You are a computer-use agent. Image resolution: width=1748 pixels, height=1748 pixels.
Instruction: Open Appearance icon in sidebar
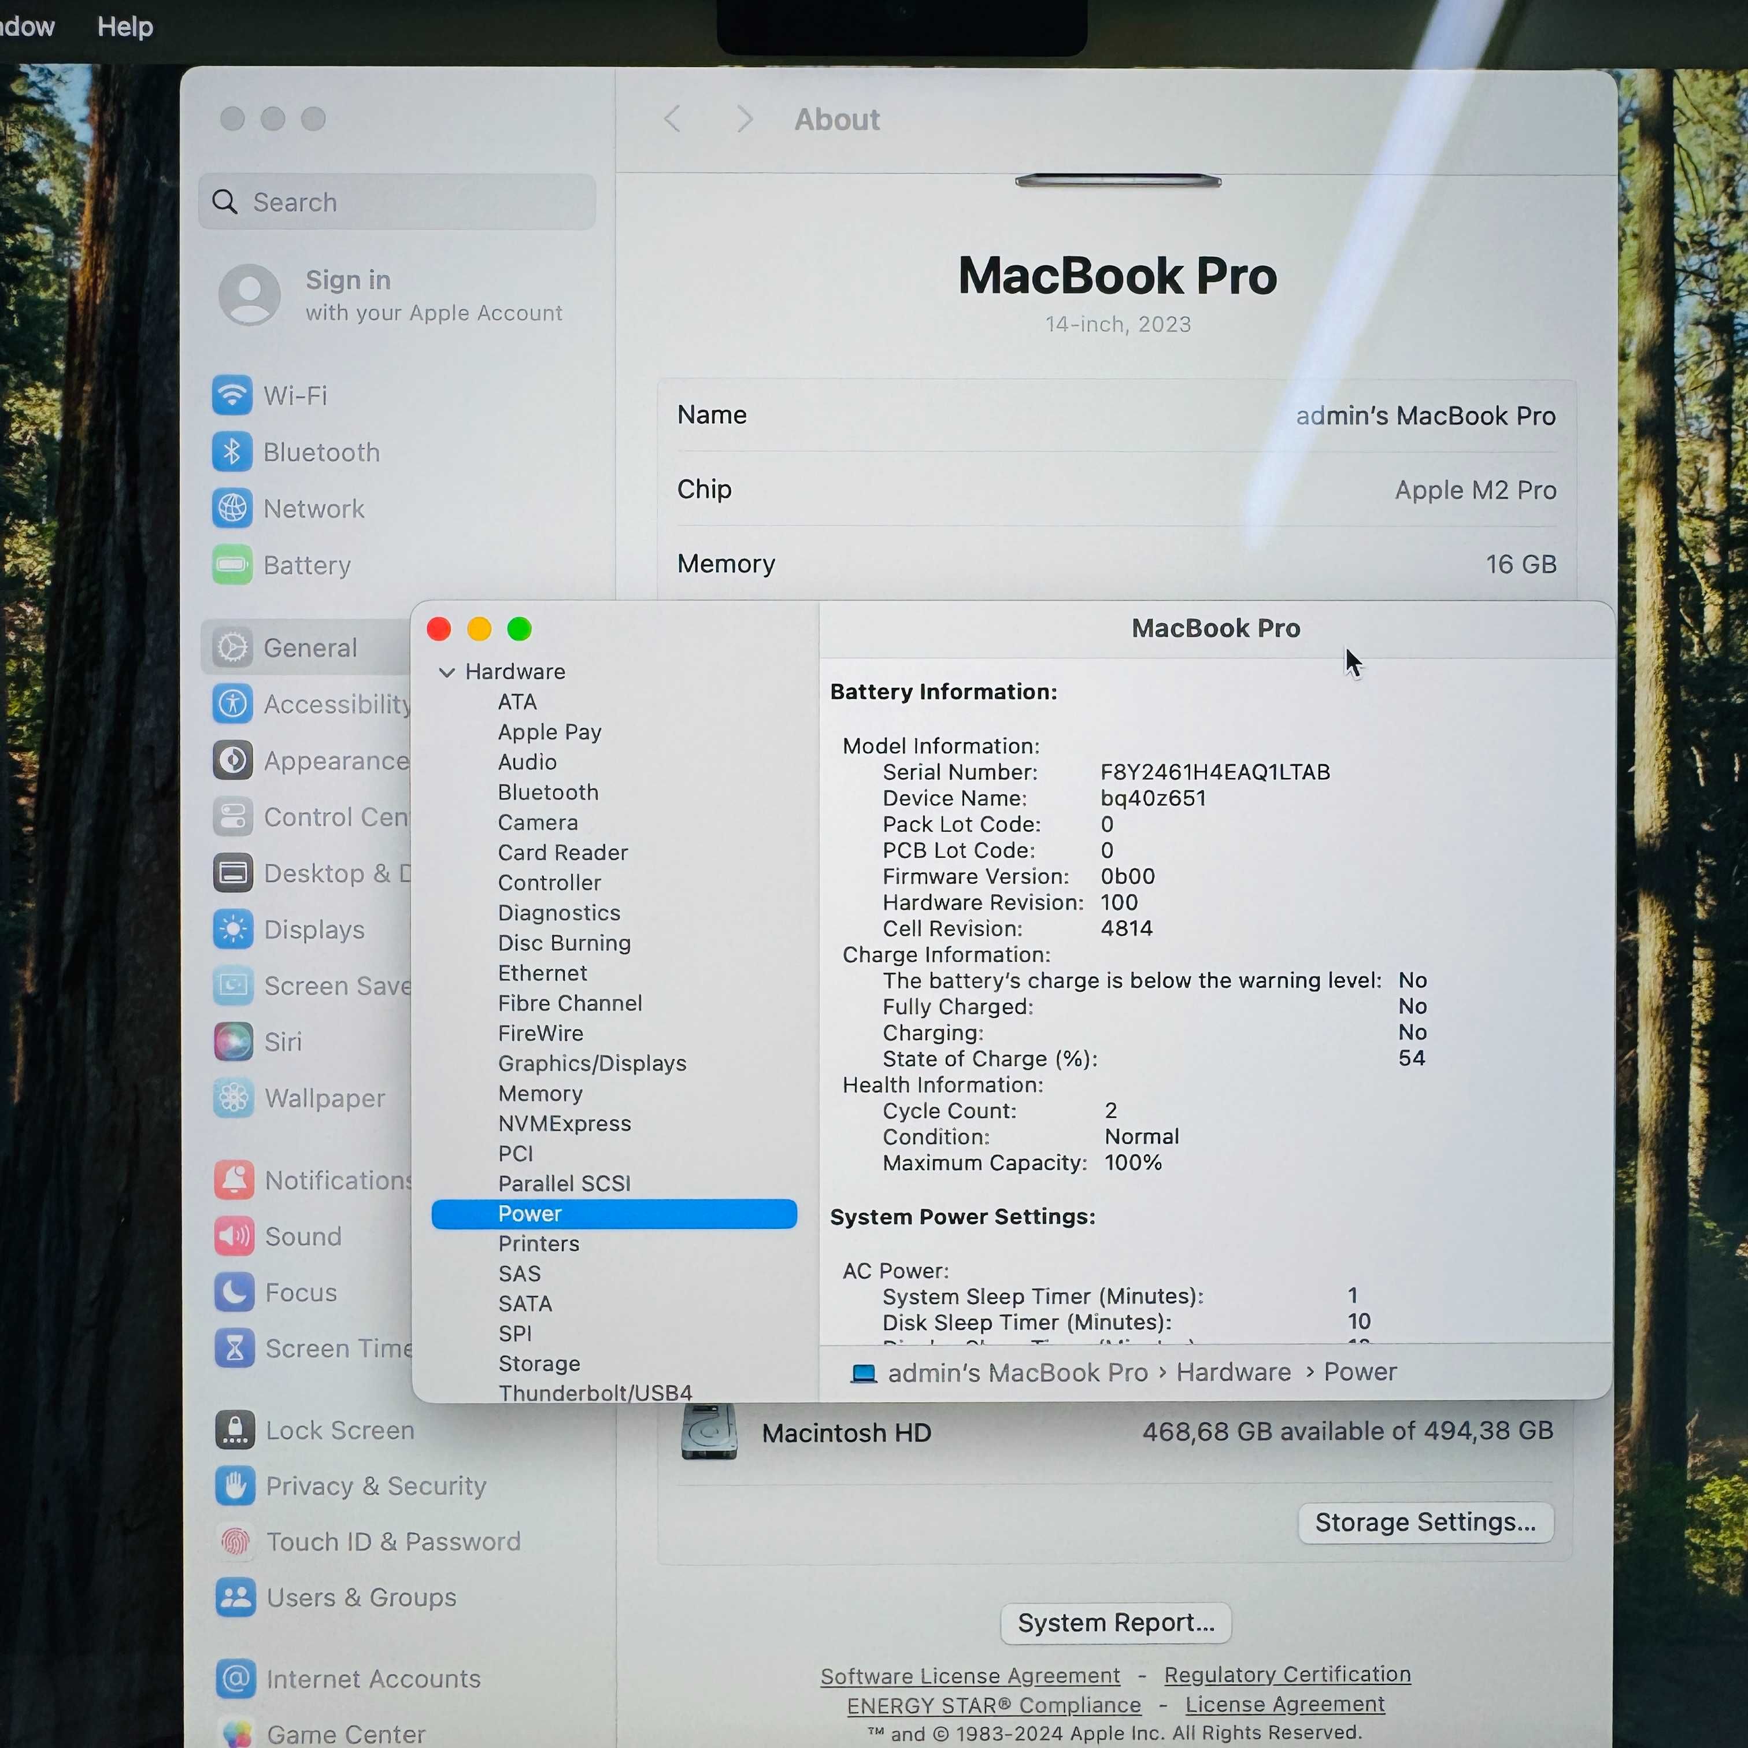point(232,760)
